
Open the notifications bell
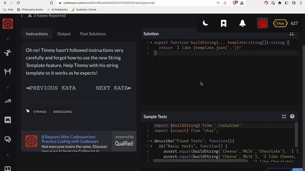click(243, 23)
